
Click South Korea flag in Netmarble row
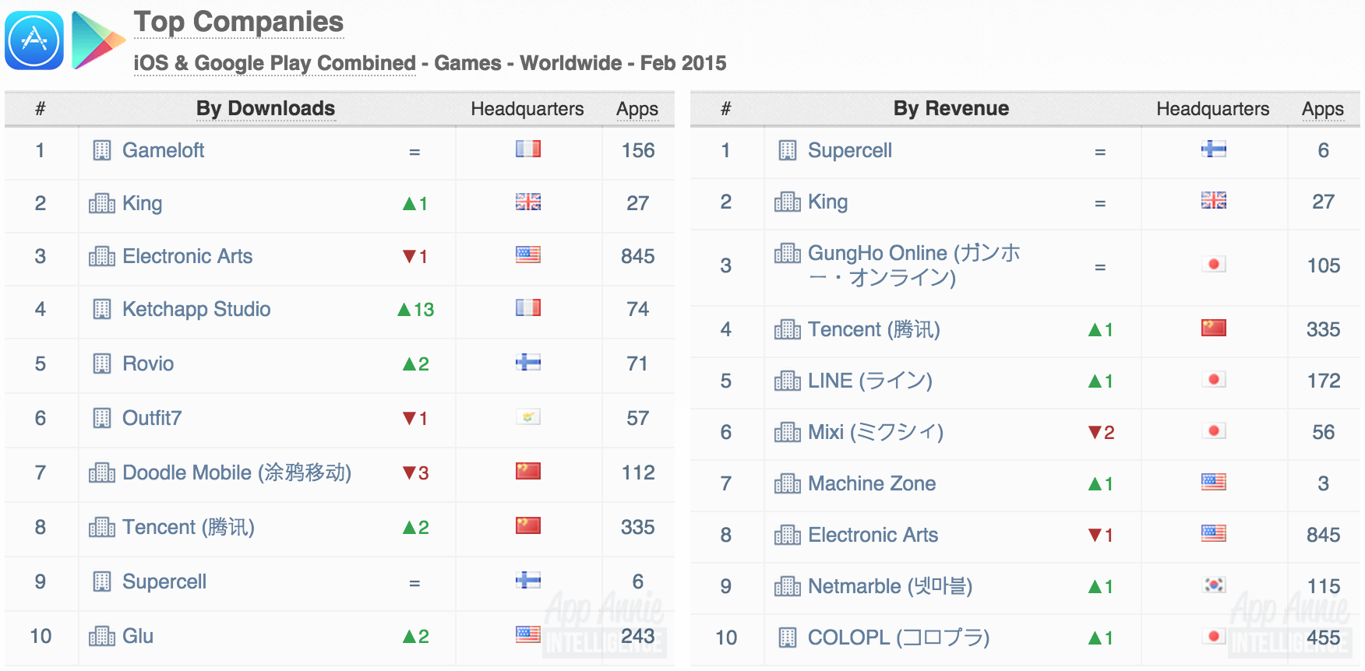click(1214, 585)
